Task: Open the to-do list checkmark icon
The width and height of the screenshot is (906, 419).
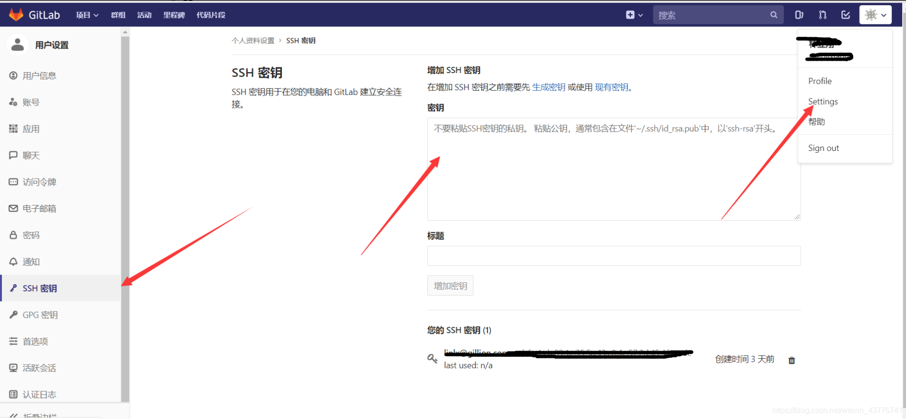Action: tap(846, 15)
